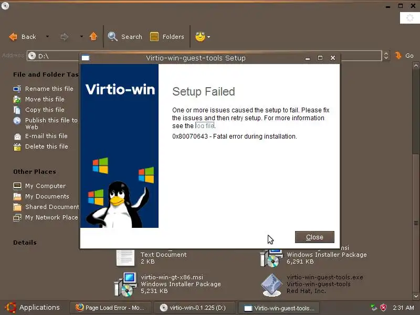Screen dimensions: 420x315
Task: Open the log file link
Action: pyautogui.click(x=205, y=125)
